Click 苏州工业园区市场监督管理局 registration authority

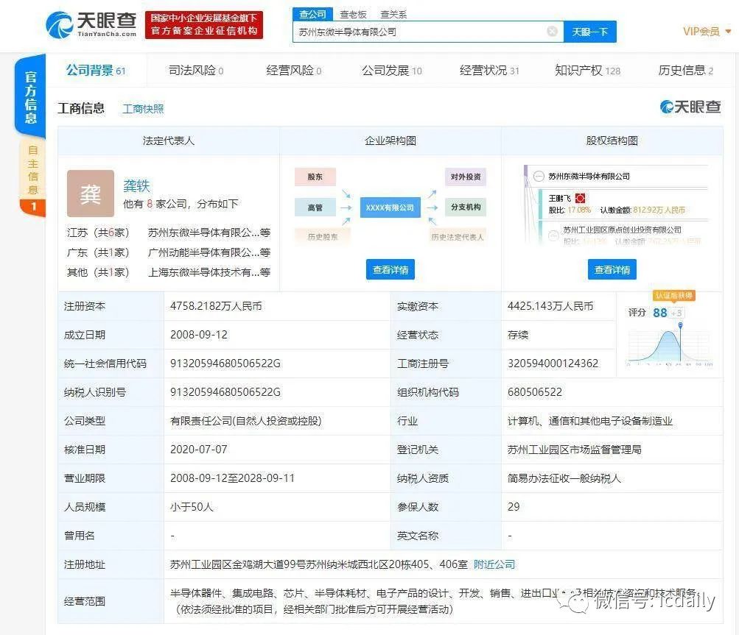tap(575, 450)
